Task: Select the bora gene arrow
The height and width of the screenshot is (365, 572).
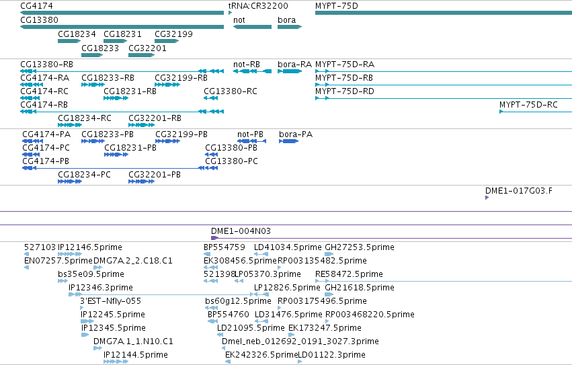Action: pyautogui.click(x=290, y=27)
